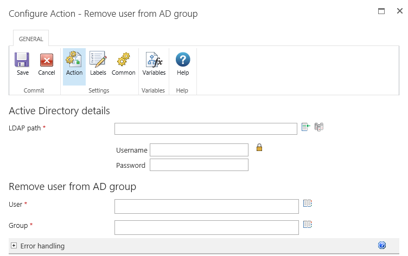Focus the Password text box
The height and width of the screenshot is (256, 408).
click(199, 165)
